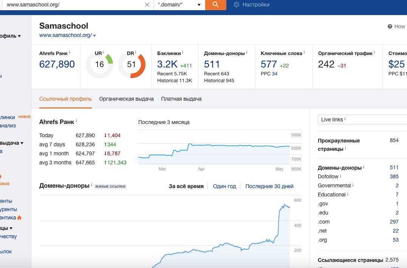Click the Recent 643 domains text

tap(217, 74)
